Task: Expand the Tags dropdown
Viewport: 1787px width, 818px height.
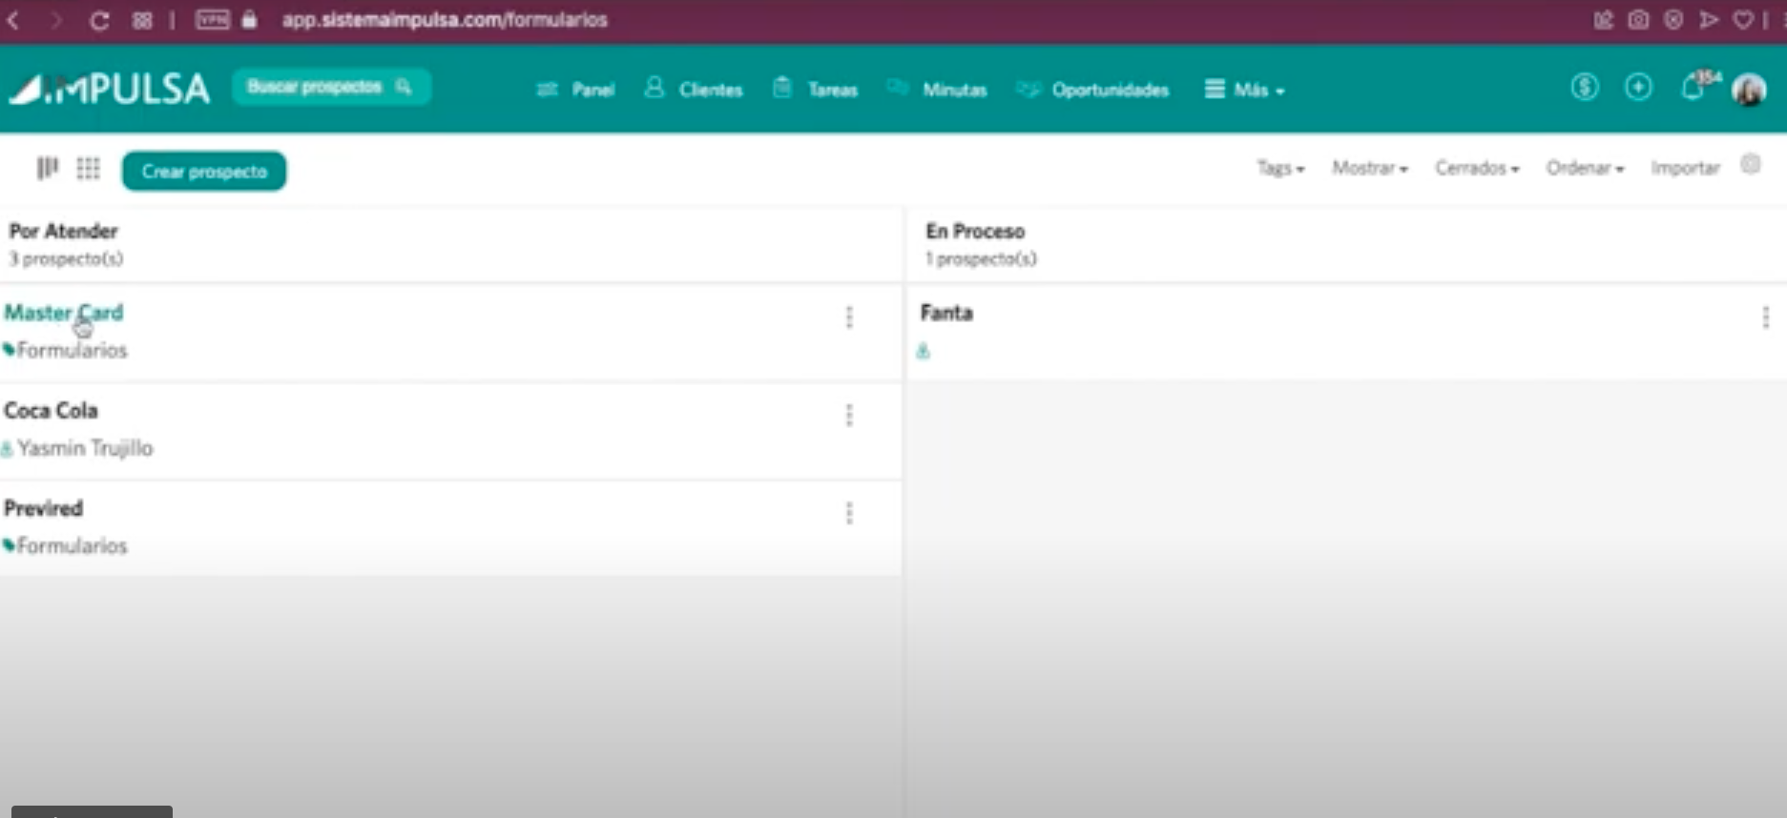Action: (1279, 169)
